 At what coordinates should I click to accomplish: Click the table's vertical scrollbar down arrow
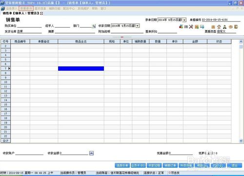coord(241,141)
